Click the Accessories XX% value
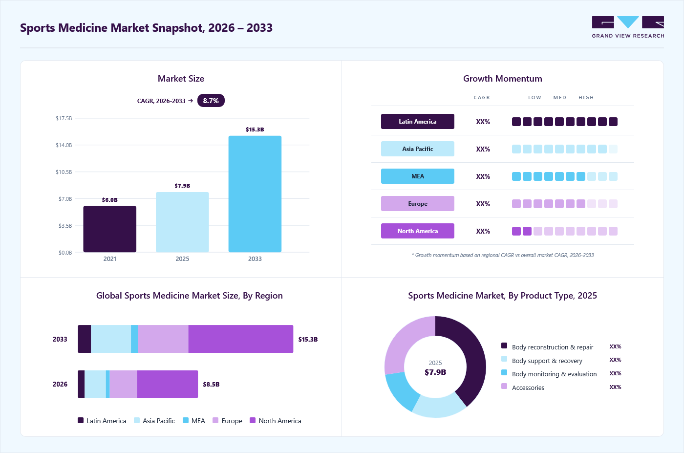 (x=615, y=387)
